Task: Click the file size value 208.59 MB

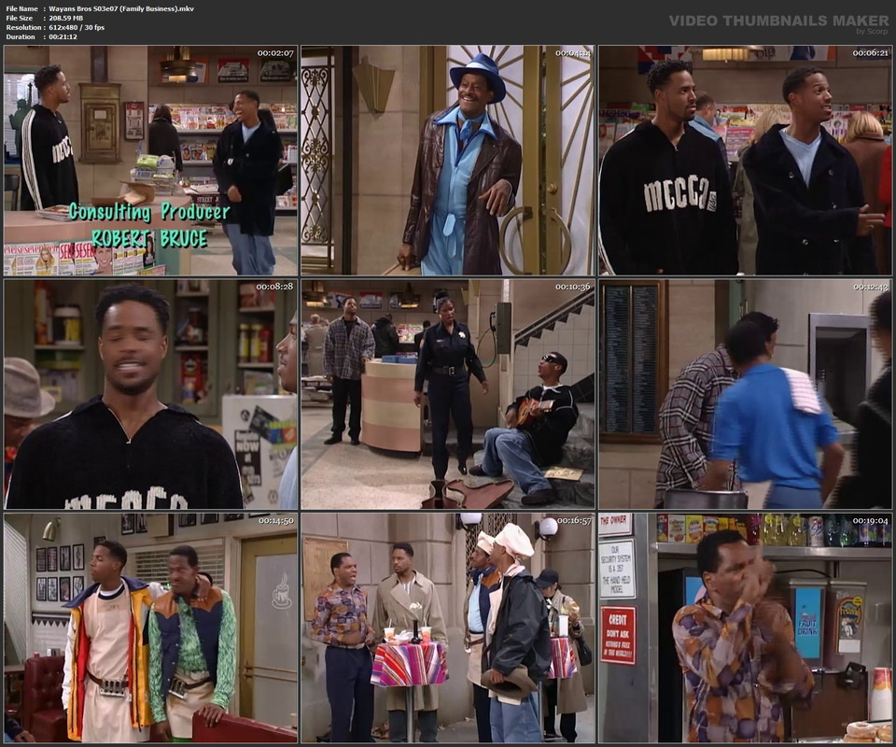Action: (65, 18)
